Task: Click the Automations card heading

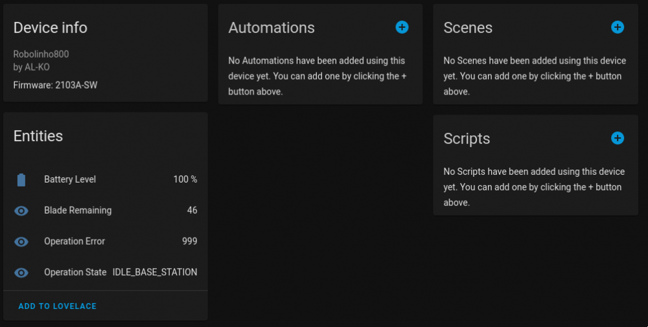Action: coord(272,28)
